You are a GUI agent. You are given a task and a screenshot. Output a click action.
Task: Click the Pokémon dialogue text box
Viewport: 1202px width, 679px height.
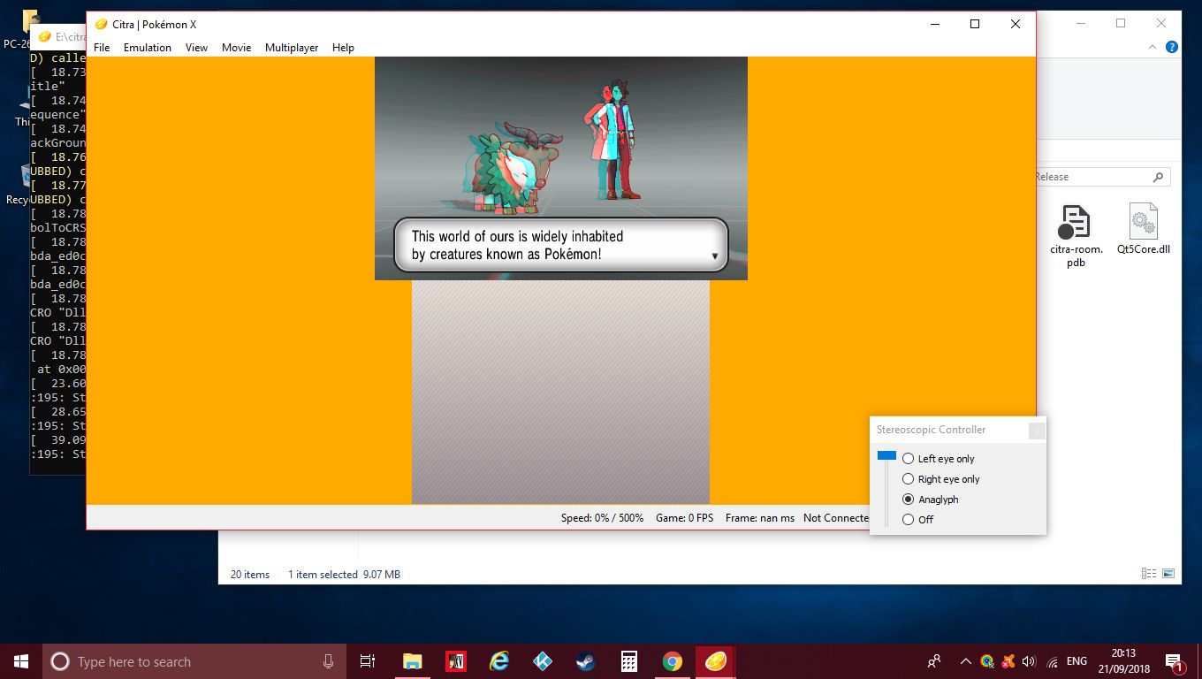(560, 245)
